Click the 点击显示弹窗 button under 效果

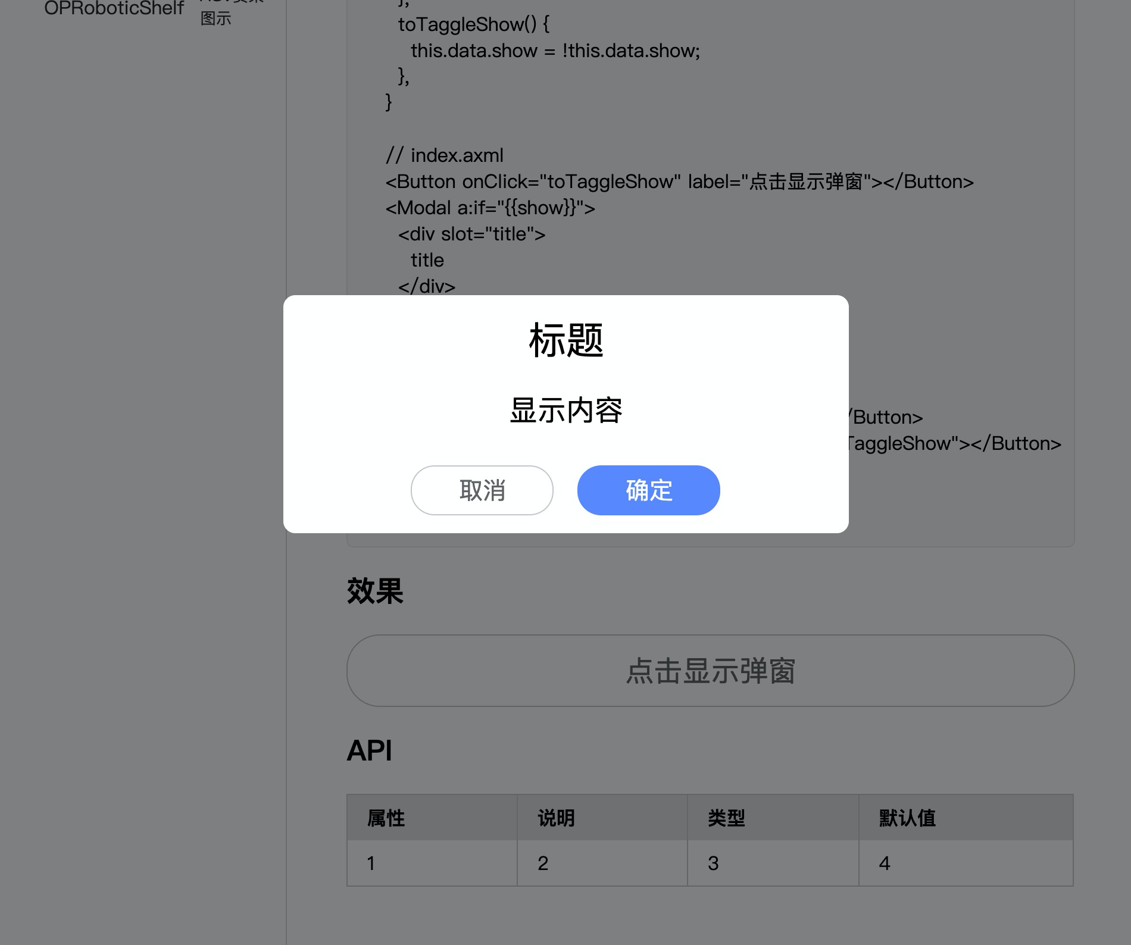click(710, 671)
